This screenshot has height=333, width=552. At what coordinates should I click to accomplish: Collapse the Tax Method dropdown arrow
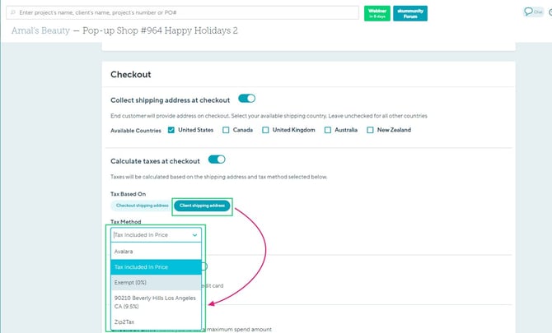click(195, 235)
